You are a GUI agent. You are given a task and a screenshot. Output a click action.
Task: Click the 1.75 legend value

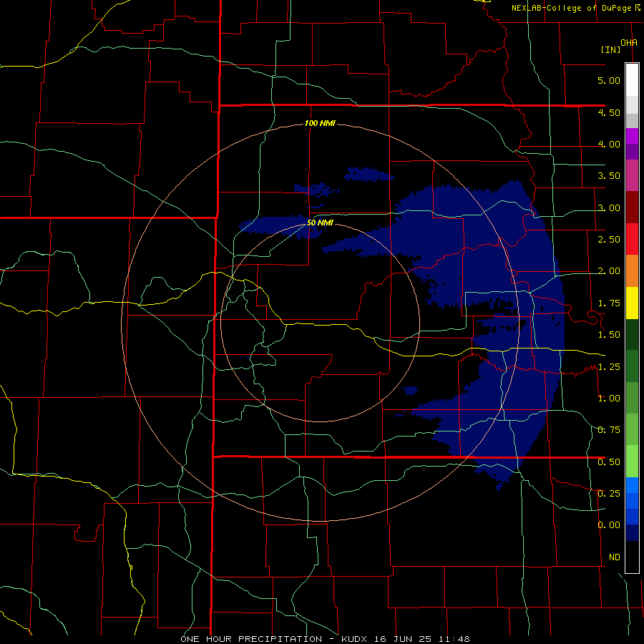point(609,303)
